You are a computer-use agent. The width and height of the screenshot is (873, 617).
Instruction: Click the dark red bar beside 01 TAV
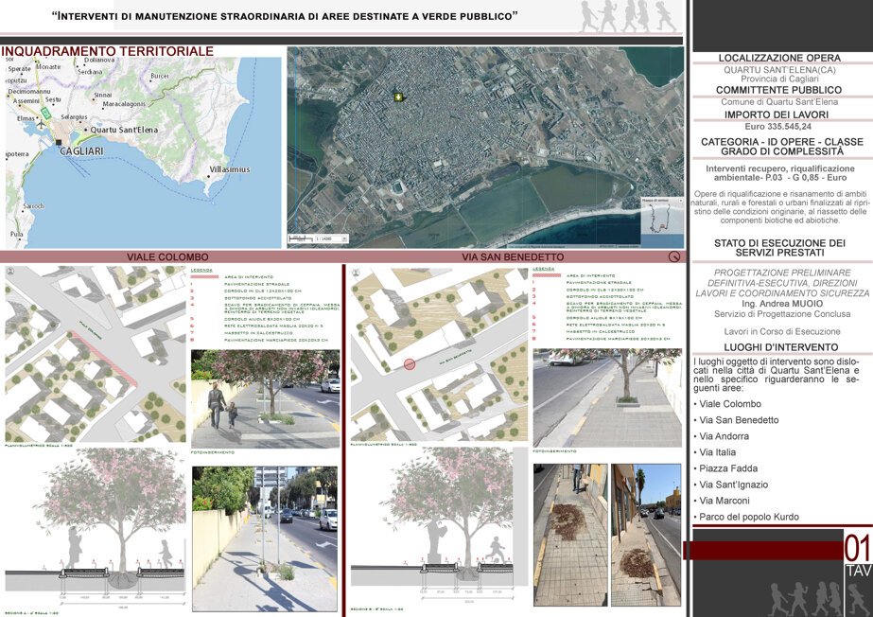click(762, 550)
